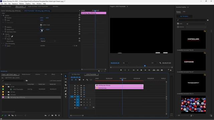Viewport: 214px width, 120px height.
Task: Toggle the Libraries checkbox in Essential Graphics
Action: pos(178,27)
